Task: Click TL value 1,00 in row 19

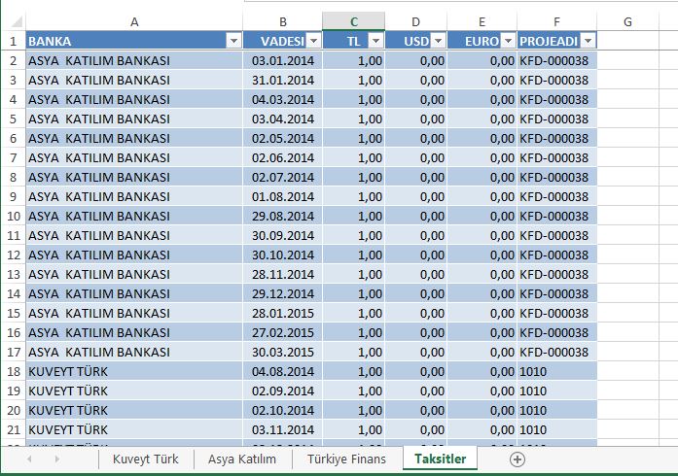Action: (x=354, y=391)
